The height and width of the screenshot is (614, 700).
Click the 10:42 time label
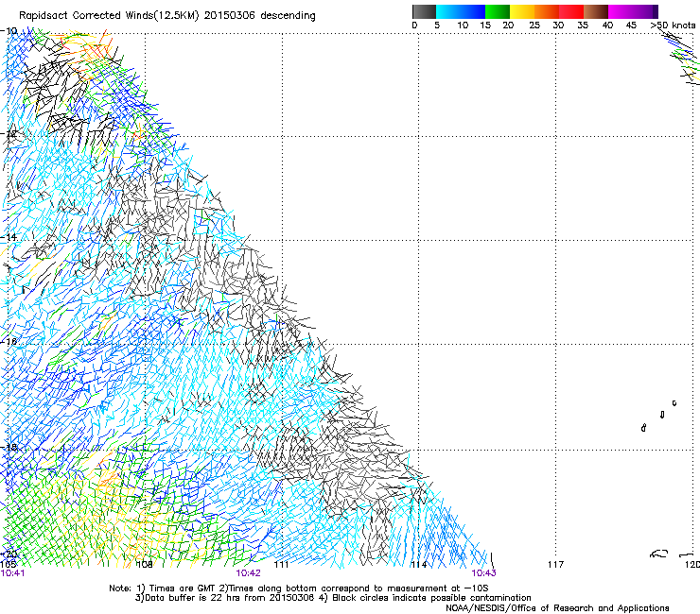pyautogui.click(x=248, y=573)
